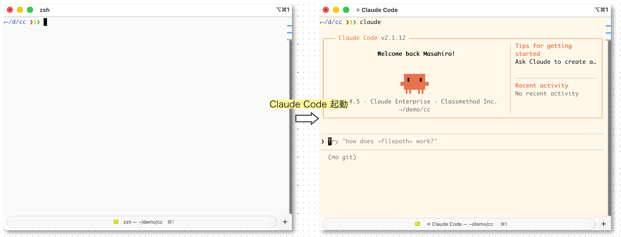
Task: Click the "claude" command in Claude Code window
Action: [x=370, y=22]
